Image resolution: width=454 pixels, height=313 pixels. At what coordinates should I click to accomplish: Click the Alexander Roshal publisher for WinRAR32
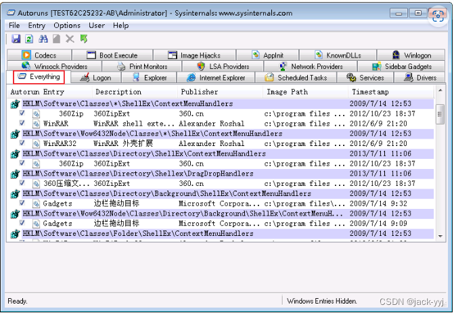(x=212, y=144)
